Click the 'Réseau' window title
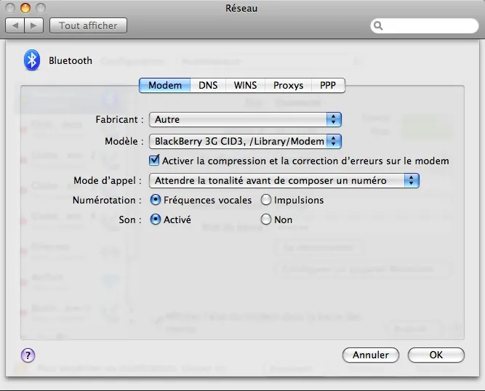This screenshot has height=391, width=485. 241,8
